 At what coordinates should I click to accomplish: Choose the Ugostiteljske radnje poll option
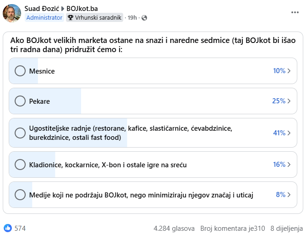20,133
